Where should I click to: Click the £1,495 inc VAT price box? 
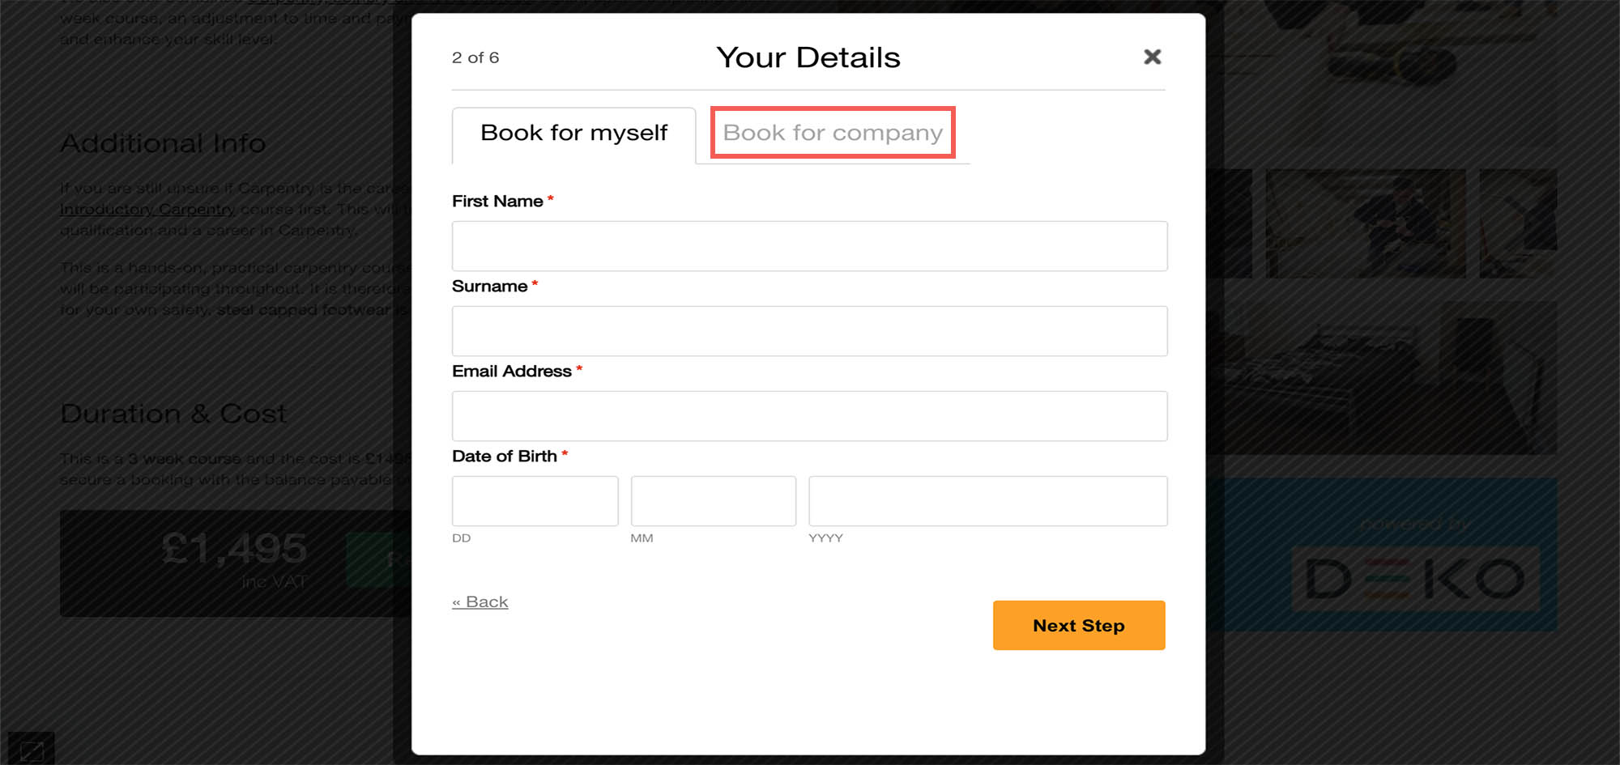pos(233,562)
